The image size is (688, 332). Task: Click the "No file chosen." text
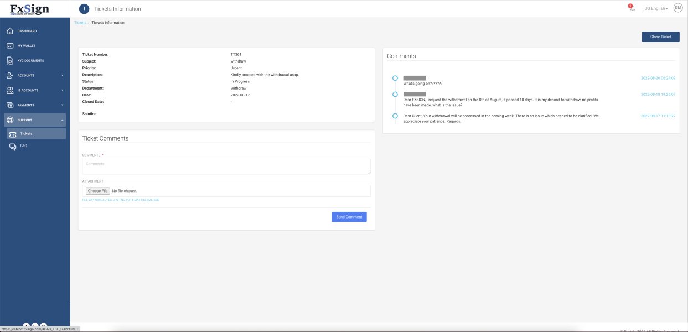[x=125, y=191]
